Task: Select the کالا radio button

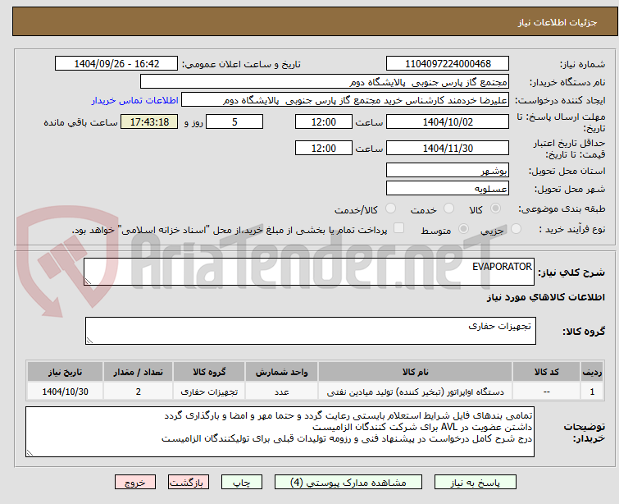Action: point(495,208)
